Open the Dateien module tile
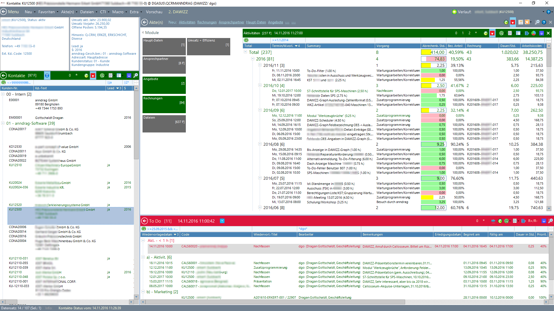Screen dimensions: 554x311 coord(164,124)
